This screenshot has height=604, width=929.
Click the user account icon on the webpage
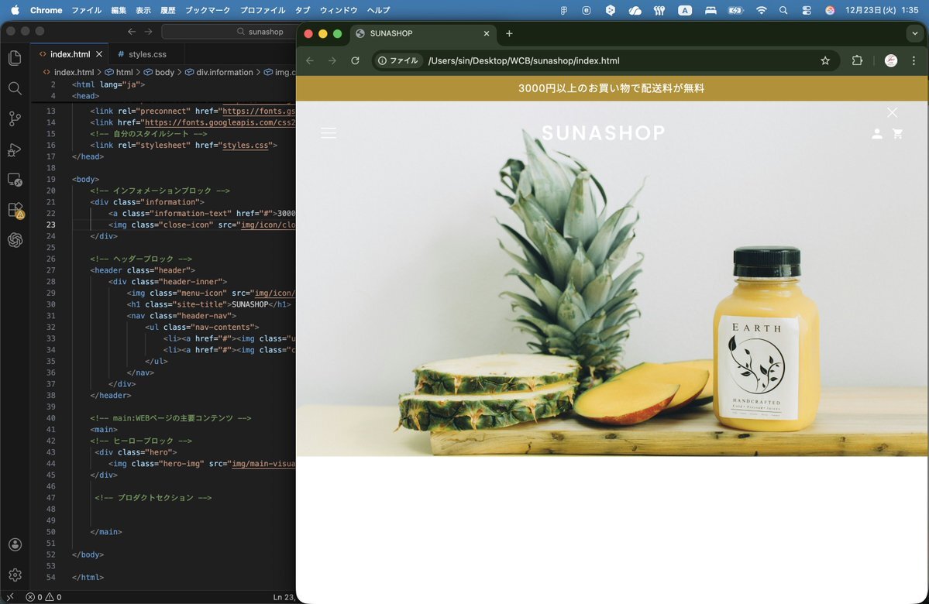coord(876,134)
